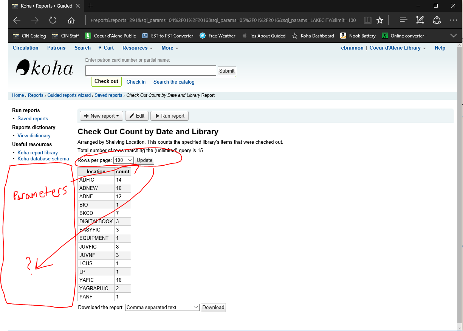The image size is (463, 331).
Task: Go to browser home page icon
Action: pos(71,20)
